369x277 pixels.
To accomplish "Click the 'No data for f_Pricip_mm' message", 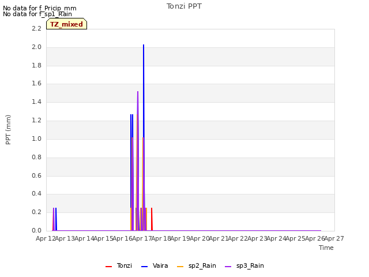I will tap(40, 8).
